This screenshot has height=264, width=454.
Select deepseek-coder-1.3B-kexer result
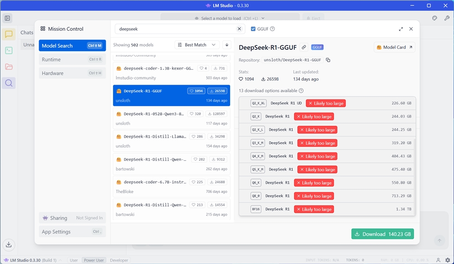click(x=172, y=73)
